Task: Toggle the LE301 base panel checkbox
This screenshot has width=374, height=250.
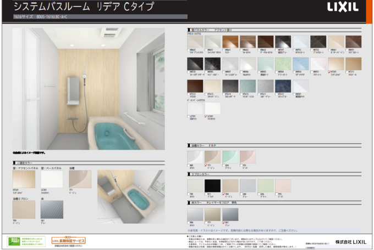Action: [206, 116]
